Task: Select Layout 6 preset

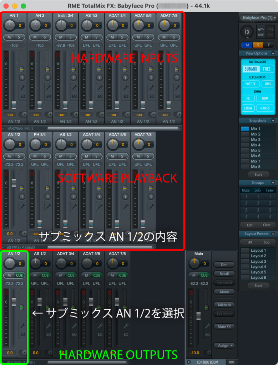Action: pos(258,277)
